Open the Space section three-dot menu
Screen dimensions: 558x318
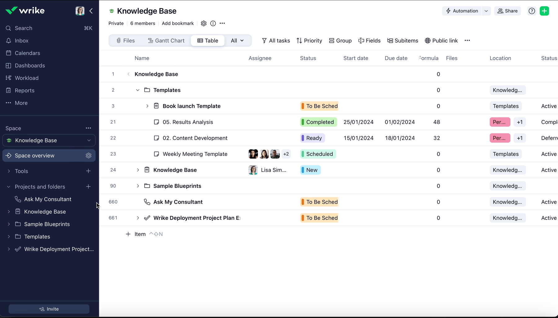pos(88,128)
